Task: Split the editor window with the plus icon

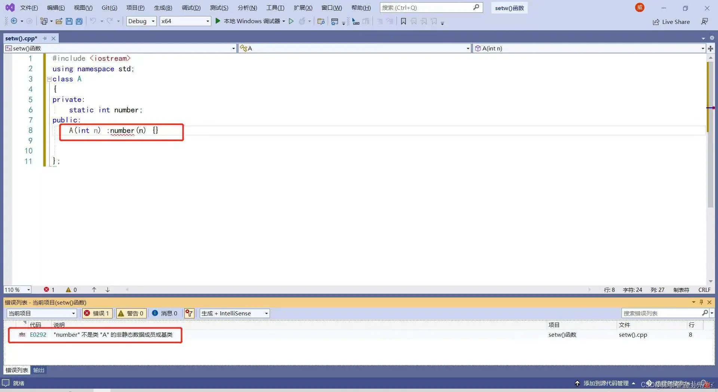Action: [x=711, y=48]
